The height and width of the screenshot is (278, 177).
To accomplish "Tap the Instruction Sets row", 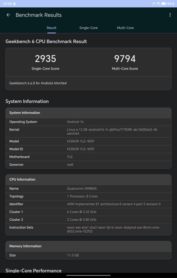I will coord(88,229).
